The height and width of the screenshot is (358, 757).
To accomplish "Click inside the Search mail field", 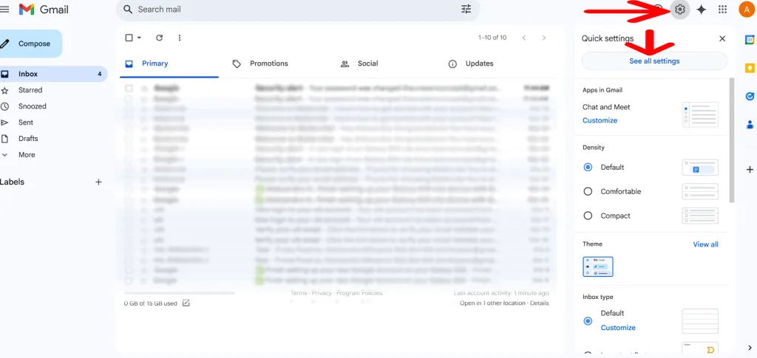I will (297, 9).
